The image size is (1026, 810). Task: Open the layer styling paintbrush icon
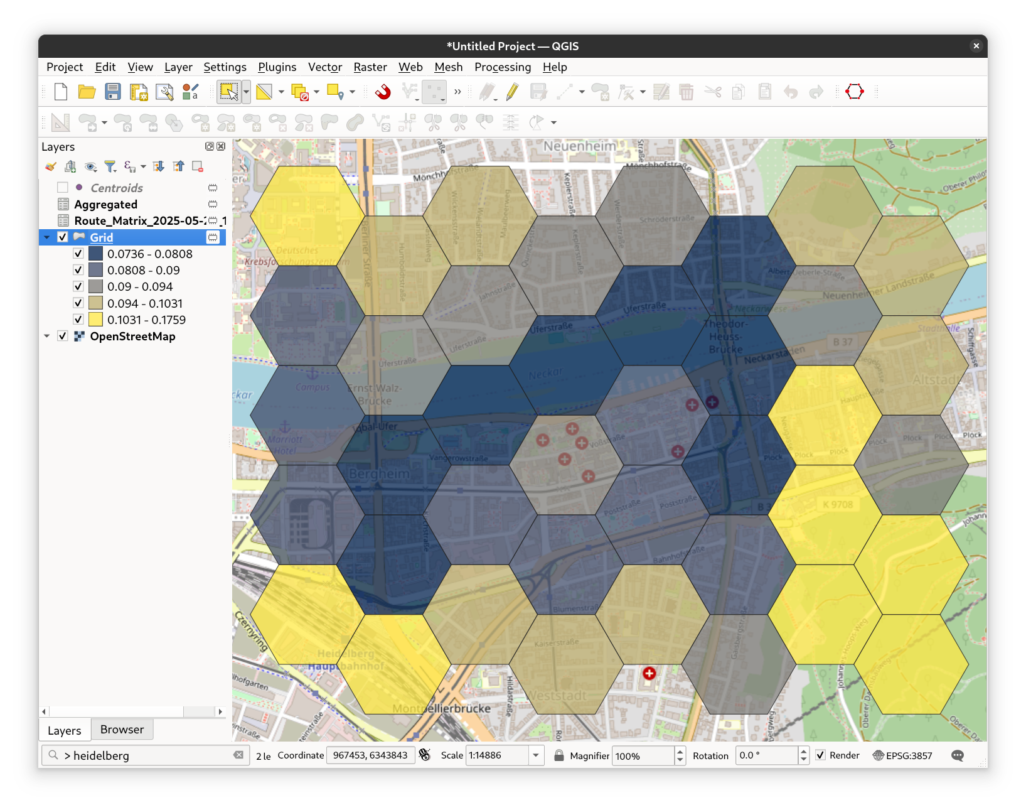[x=51, y=166]
